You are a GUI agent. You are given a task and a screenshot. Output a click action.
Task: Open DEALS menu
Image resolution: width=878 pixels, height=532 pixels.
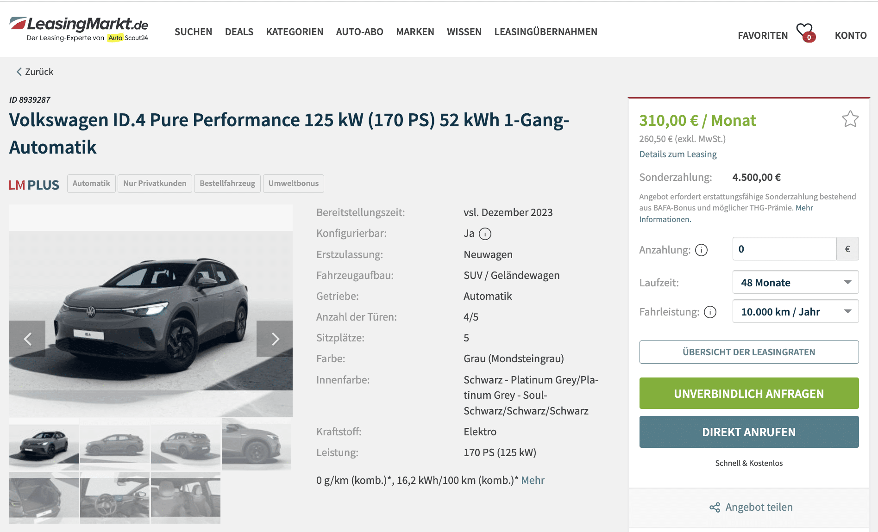(239, 32)
